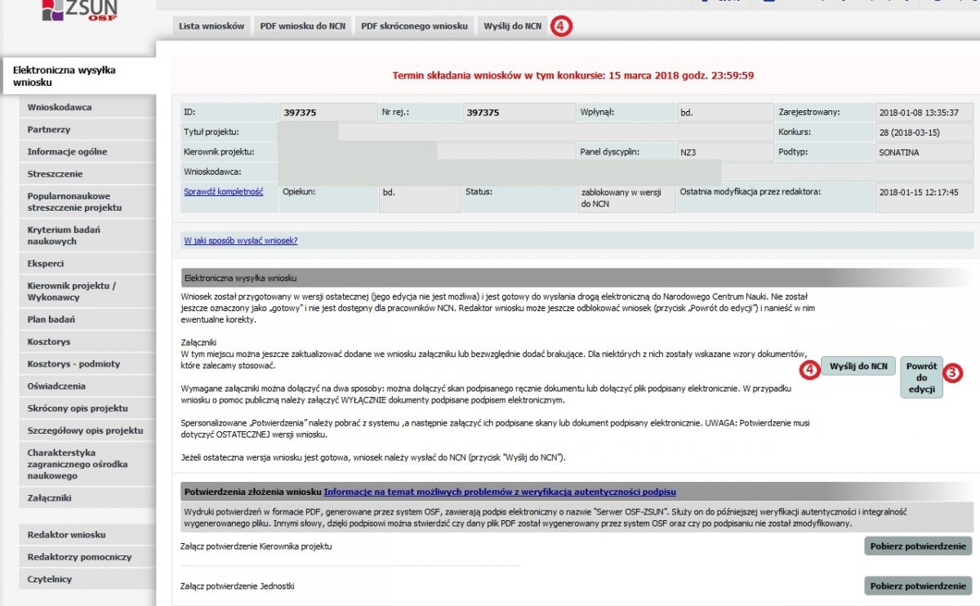Click Załącz potwierdzenie Kierownika projektu label

[x=256, y=546]
